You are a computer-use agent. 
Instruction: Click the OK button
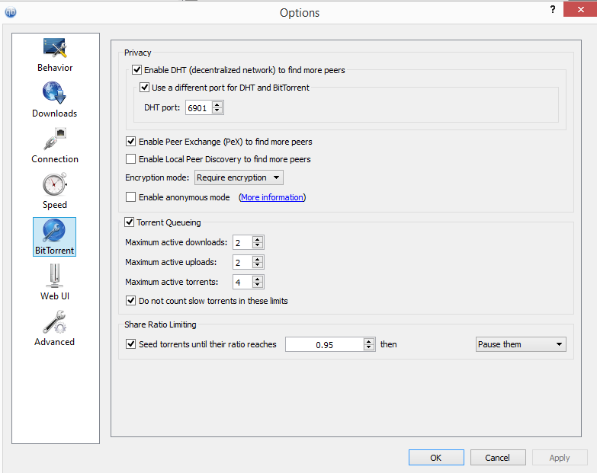(436, 458)
